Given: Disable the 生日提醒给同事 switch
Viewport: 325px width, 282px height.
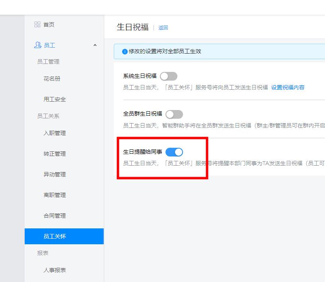Looking at the screenshot, I should [175, 152].
